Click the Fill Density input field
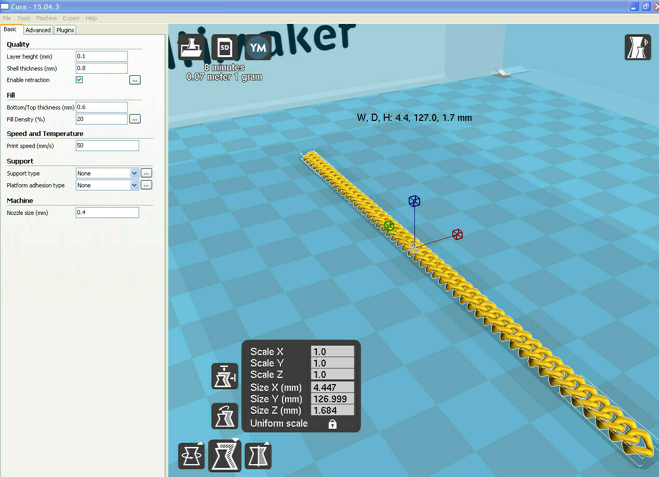659x477 pixels. tap(102, 119)
